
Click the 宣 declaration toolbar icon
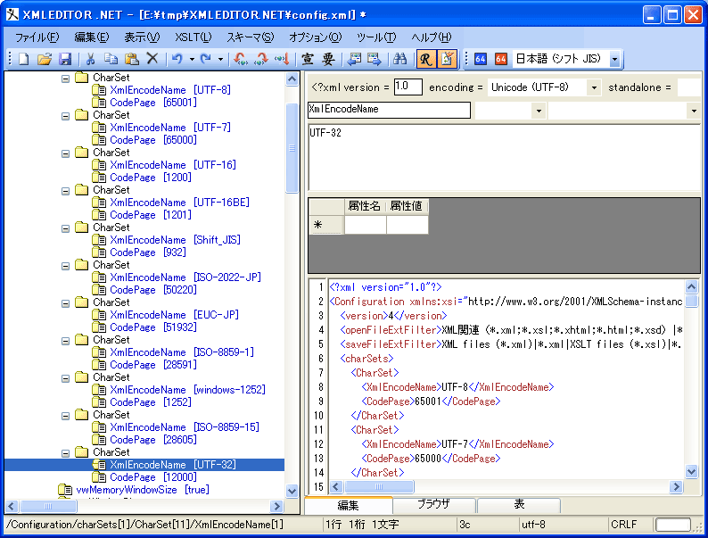pyautogui.click(x=308, y=59)
